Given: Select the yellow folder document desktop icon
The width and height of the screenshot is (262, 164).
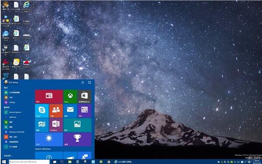Looking at the screenshot, I should pyautogui.click(x=16, y=63).
